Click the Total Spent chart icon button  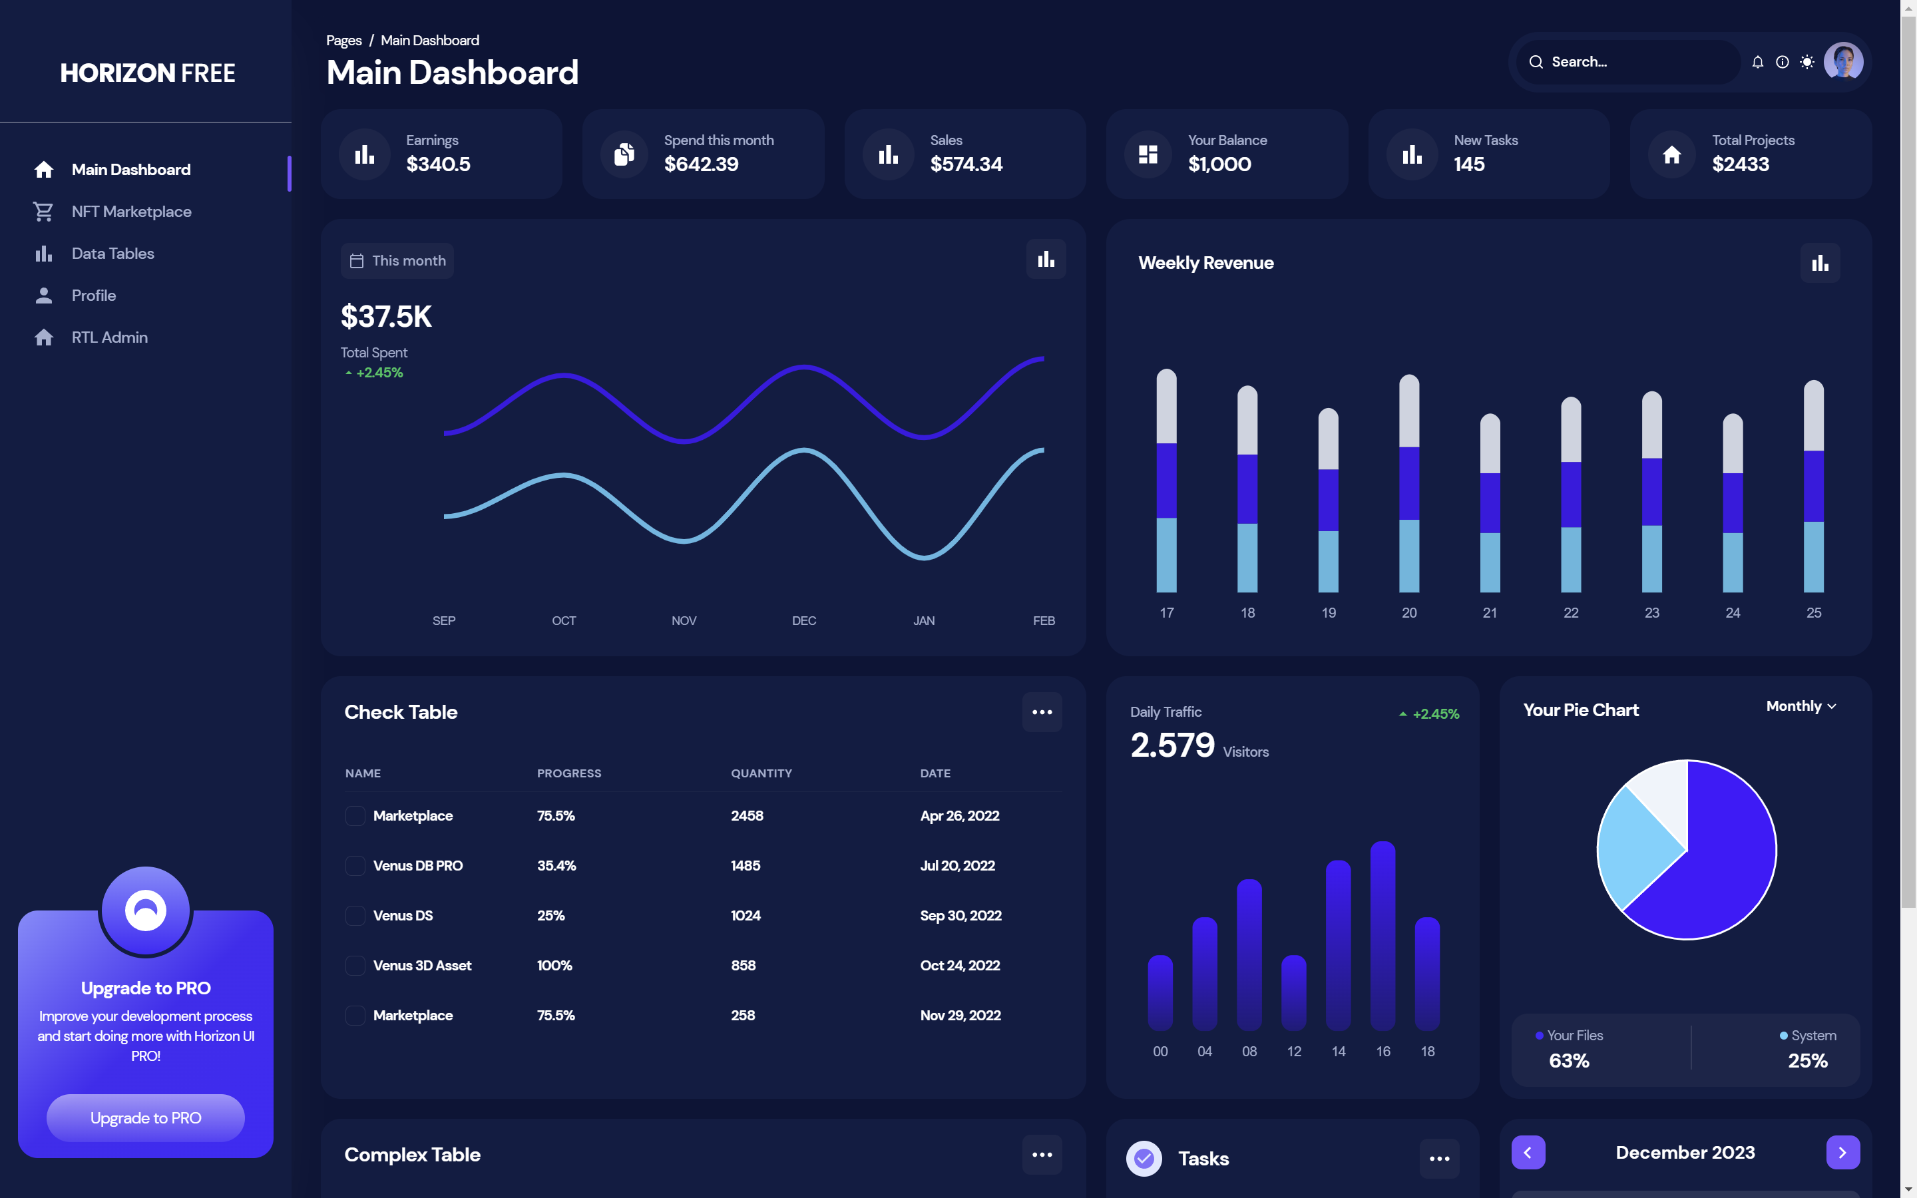coord(1046,259)
